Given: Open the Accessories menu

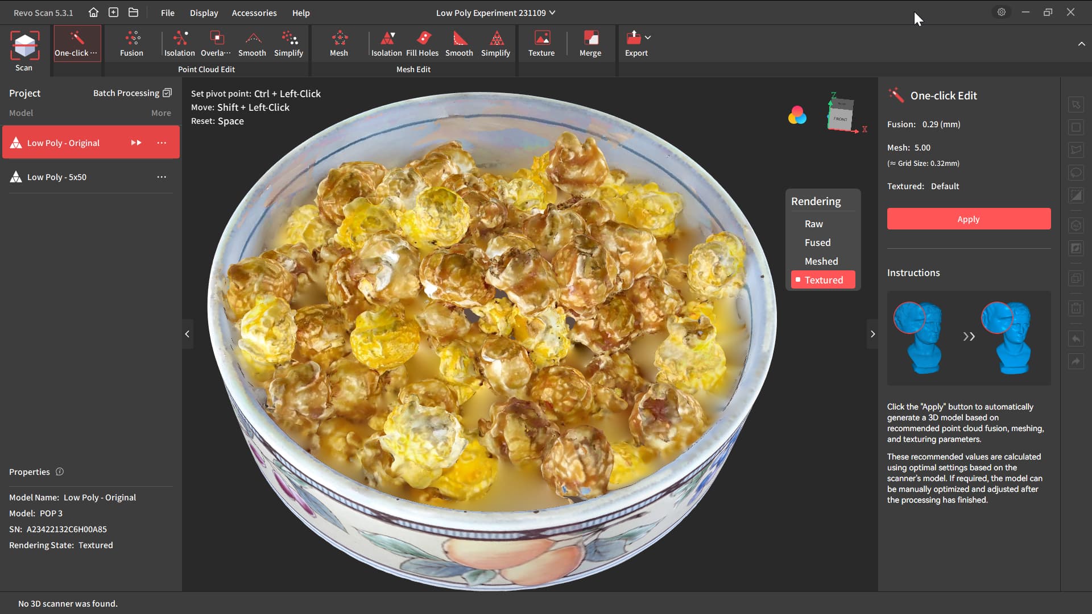Looking at the screenshot, I should [254, 12].
